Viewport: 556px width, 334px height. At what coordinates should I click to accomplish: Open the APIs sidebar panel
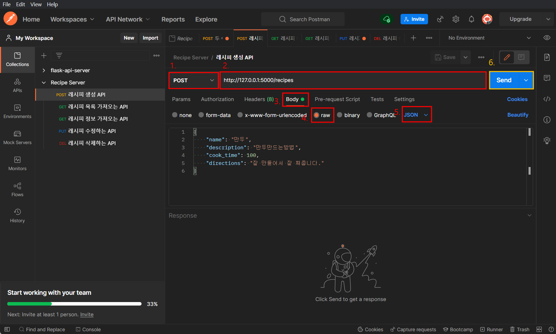[x=17, y=86]
